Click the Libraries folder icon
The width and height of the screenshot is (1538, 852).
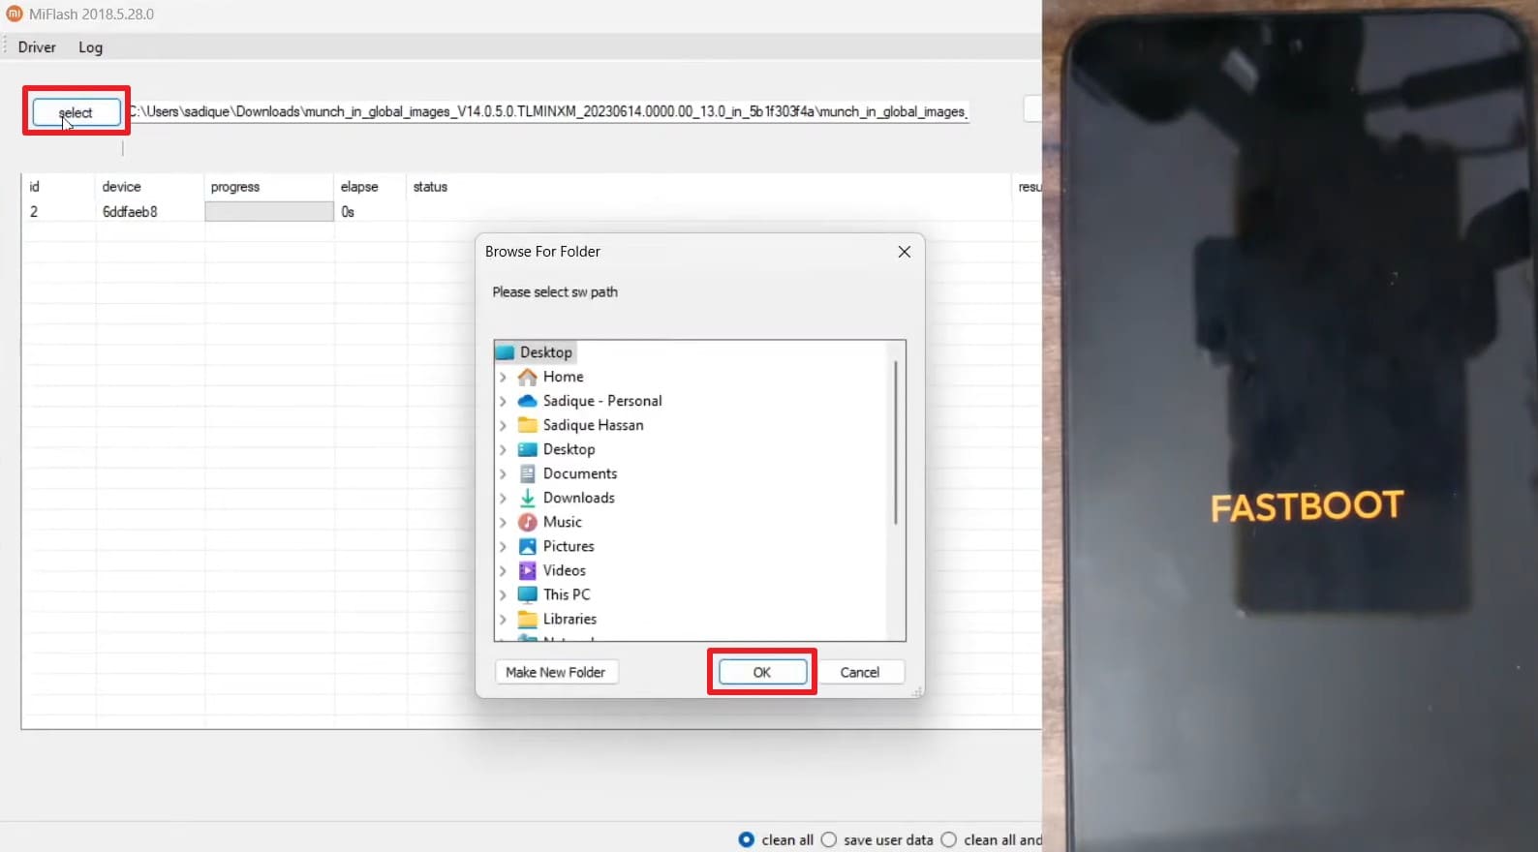[x=527, y=619]
